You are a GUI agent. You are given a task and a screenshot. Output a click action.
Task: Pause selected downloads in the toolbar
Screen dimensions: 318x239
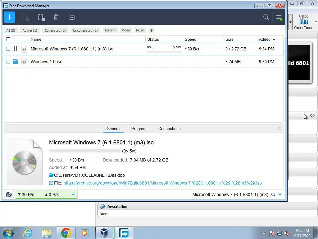41,17
